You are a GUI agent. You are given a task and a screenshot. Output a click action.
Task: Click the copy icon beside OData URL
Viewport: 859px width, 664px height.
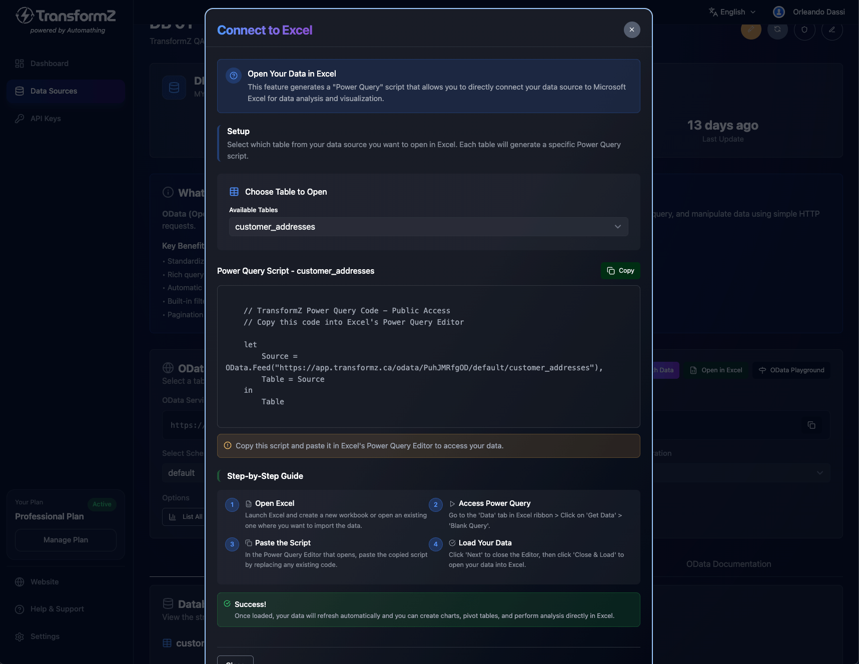811,425
